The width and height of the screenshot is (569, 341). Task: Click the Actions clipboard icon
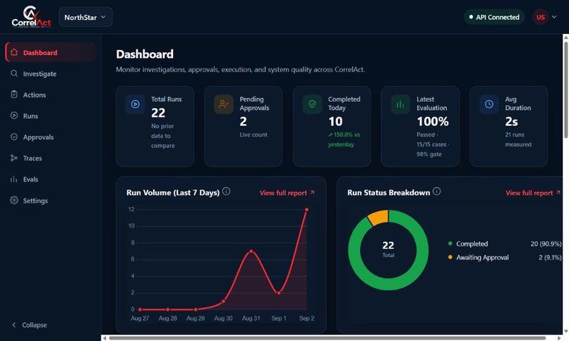pyautogui.click(x=14, y=95)
